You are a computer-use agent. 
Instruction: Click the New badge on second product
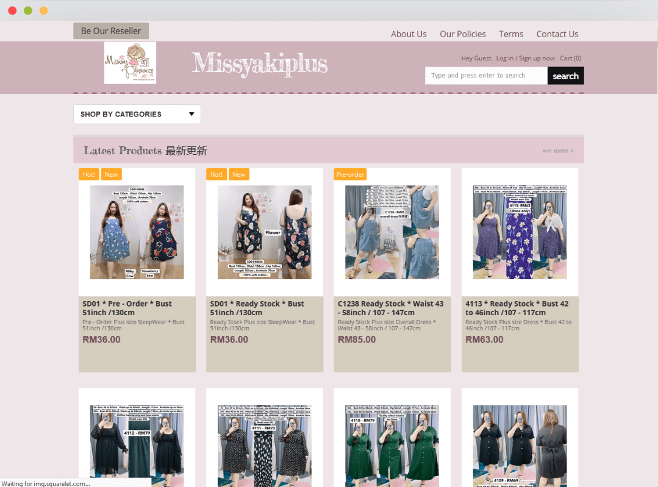click(238, 174)
